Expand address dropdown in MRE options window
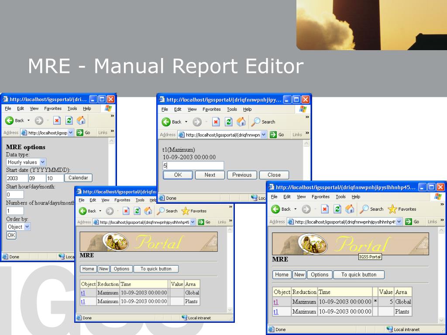The image size is (447, 335). point(71,133)
